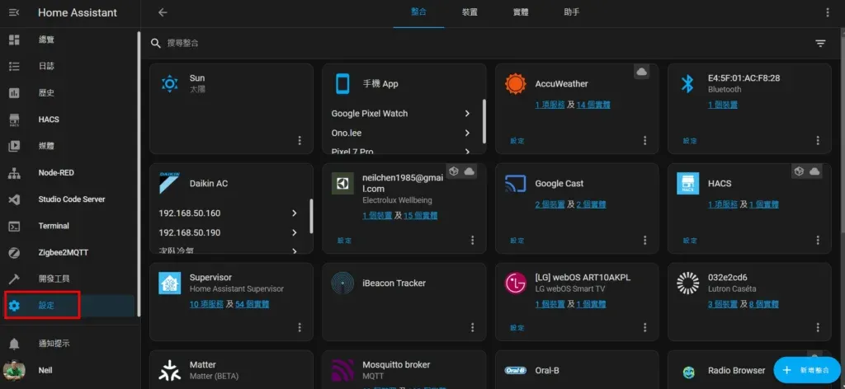Click Bluetooth card 設定 button
This screenshot has height=389, width=845.
click(x=690, y=141)
